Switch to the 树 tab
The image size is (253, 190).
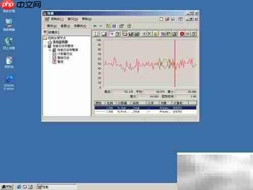tap(45, 32)
